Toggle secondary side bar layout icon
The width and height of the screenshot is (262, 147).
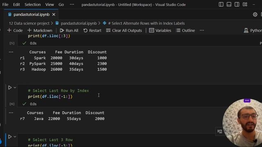(237, 4)
